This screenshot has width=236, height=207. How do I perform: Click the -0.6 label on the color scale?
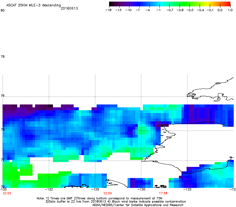click(180, 10)
